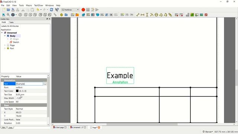This screenshot has height=134, width=238.
Task: Toggle view frames with red circle icon
Action: [x=206, y=15]
